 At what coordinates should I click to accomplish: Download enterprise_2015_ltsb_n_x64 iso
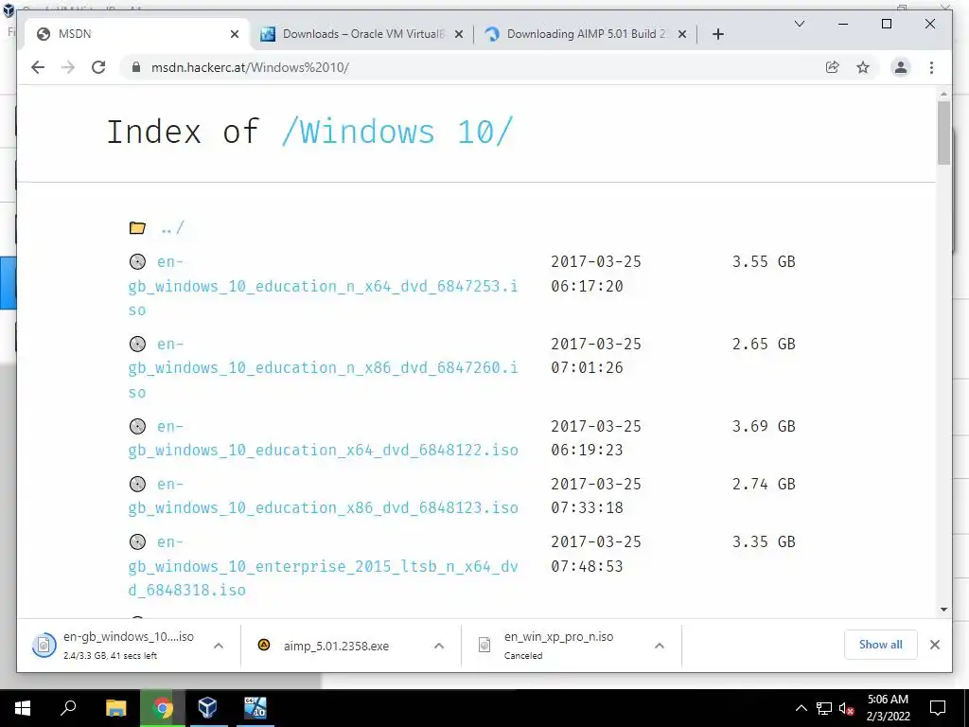(x=324, y=566)
